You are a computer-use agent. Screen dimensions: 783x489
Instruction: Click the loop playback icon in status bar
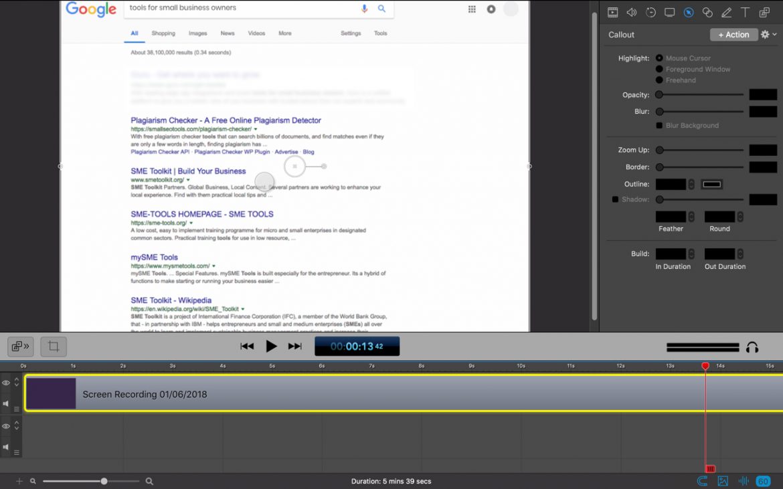point(702,481)
